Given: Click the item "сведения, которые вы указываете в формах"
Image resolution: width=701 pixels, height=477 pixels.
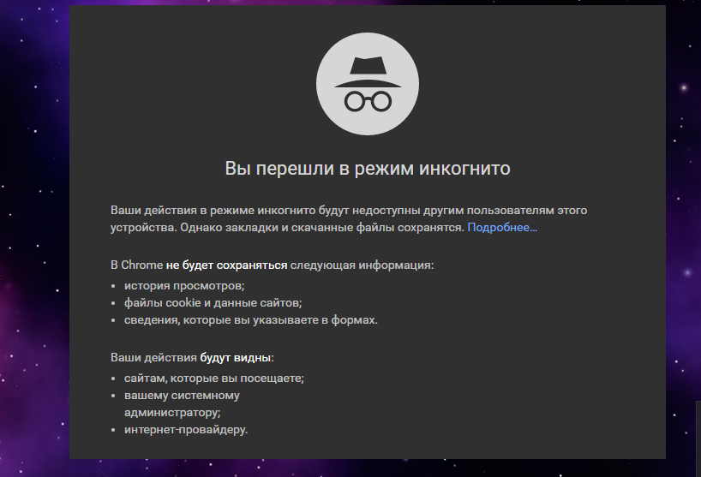Looking at the screenshot, I should [x=250, y=320].
